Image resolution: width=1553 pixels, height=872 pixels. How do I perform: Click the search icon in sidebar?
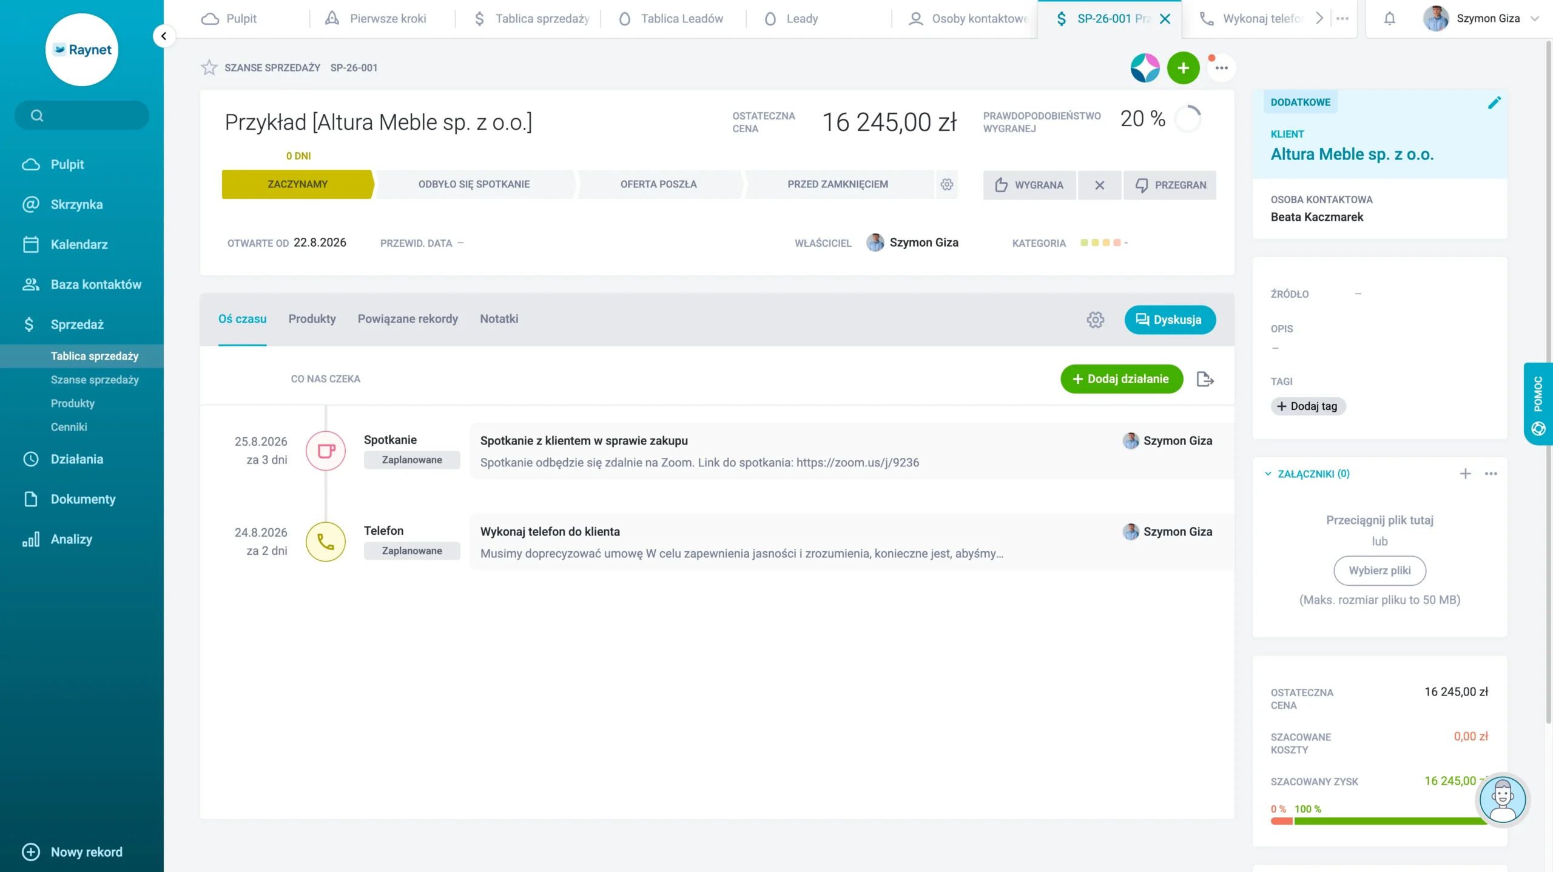click(37, 115)
